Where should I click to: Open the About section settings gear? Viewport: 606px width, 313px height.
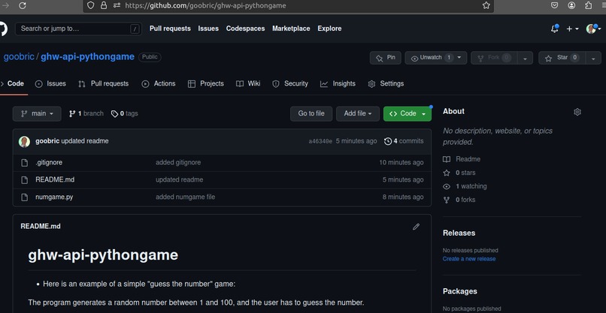coord(577,112)
